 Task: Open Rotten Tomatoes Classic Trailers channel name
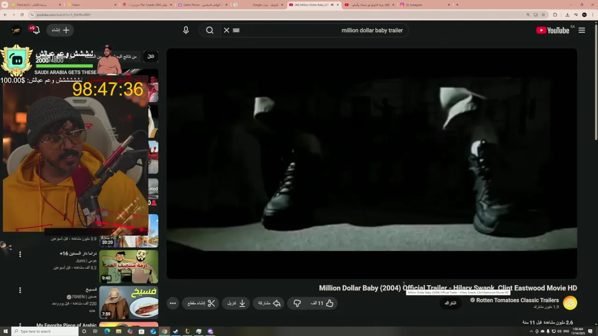[518, 301]
